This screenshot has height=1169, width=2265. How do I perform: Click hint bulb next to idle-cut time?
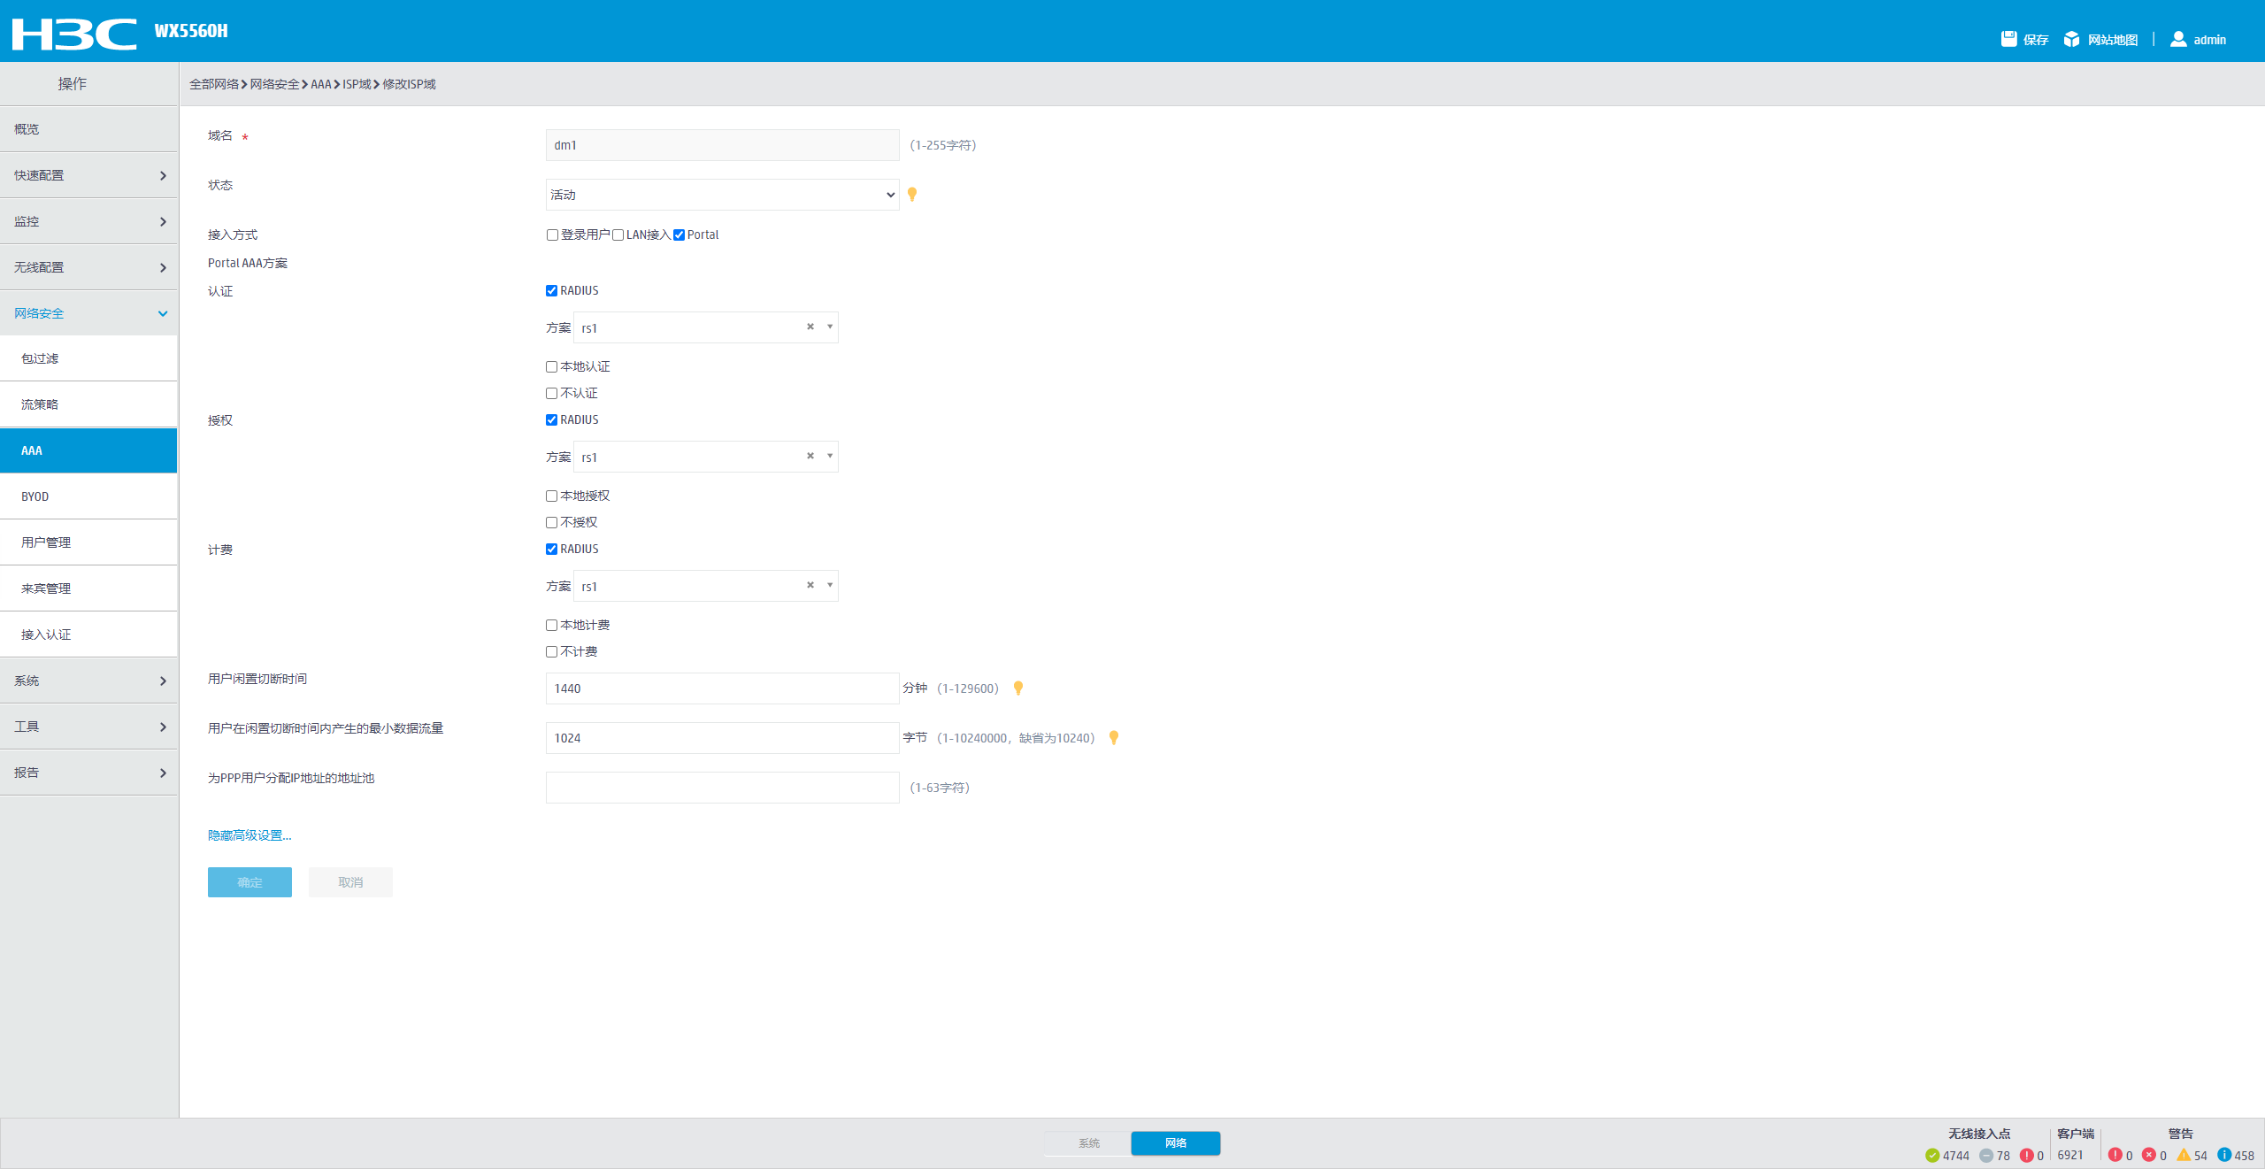(x=1018, y=688)
